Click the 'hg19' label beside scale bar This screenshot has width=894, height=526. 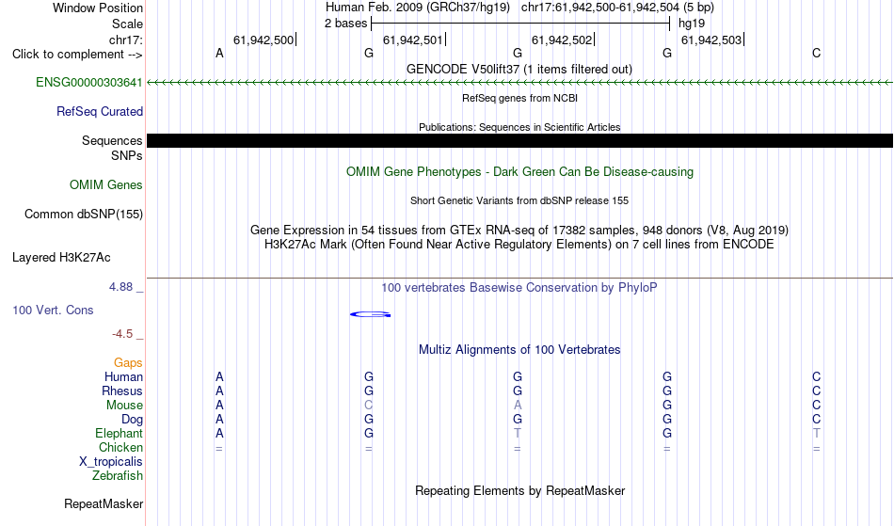(692, 24)
